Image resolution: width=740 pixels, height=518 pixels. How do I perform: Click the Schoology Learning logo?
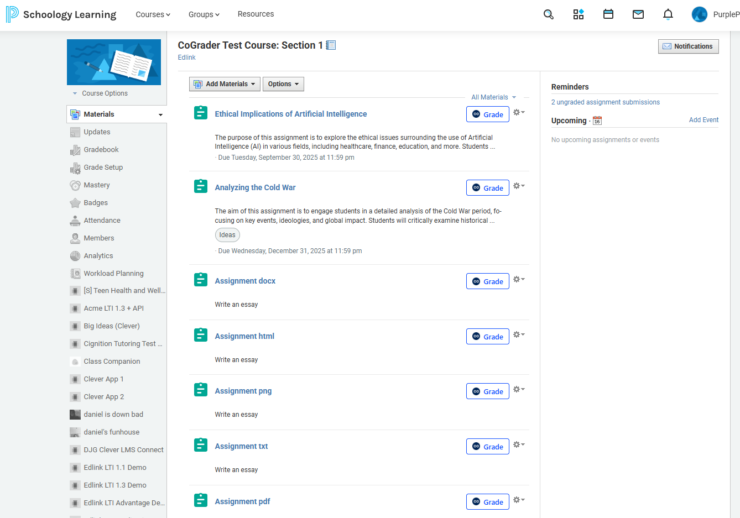[x=61, y=14]
